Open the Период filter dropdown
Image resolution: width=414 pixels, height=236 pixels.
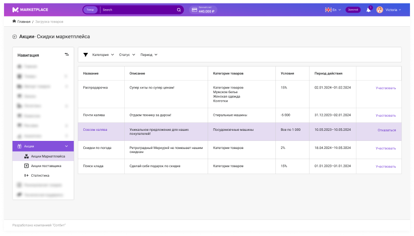coord(149,55)
